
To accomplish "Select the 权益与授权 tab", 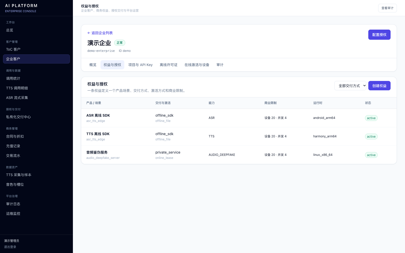I will point(112,65).
